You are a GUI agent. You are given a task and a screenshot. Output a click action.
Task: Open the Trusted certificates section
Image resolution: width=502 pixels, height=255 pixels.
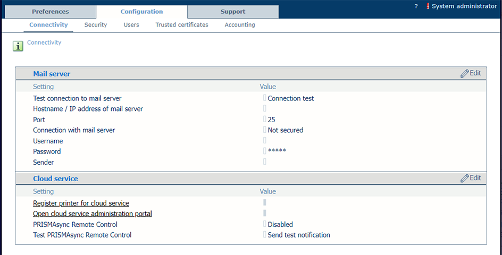tap(182, 24)
